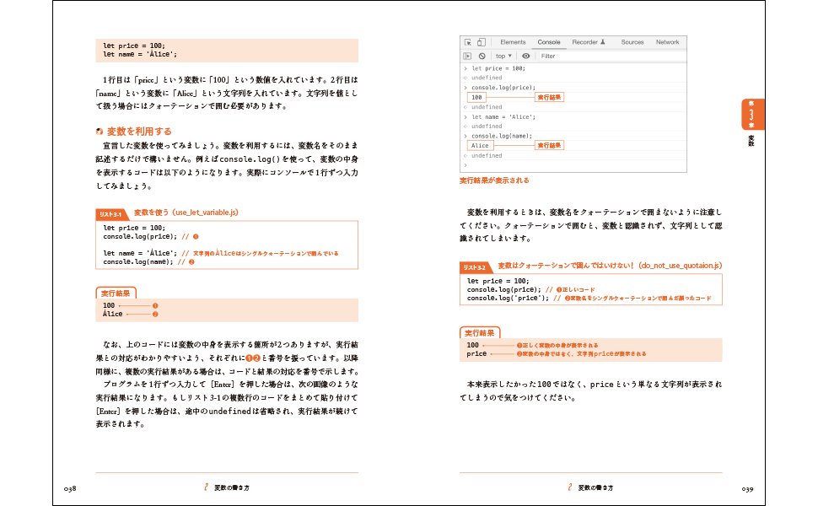Click the リスト3-2 listing label
Screen dimensions: 818x506
pyautogui.click(x=475, y=267)
